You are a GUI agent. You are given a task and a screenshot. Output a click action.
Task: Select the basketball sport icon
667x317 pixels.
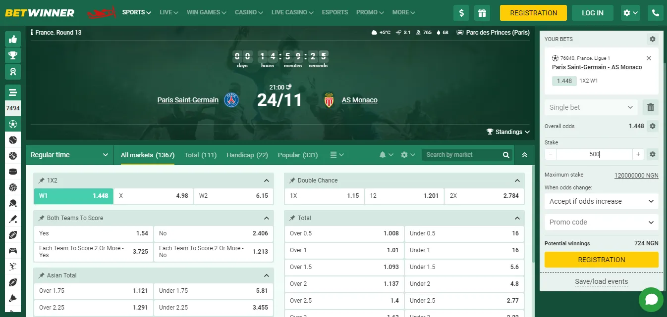(x=13, y=157)
